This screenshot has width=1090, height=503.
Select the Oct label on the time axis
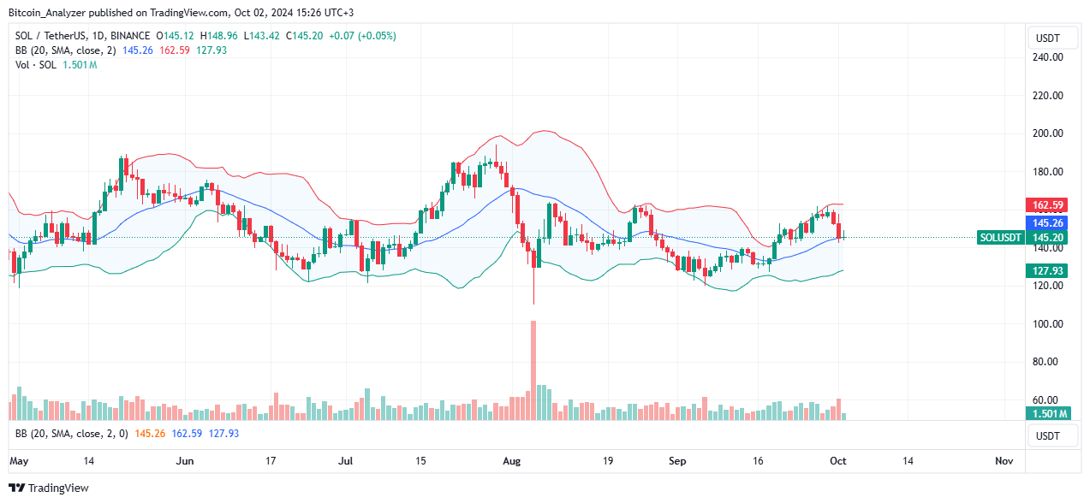pos(837,461)
